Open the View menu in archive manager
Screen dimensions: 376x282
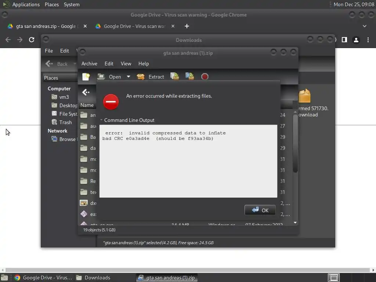(x=126, y=64)
